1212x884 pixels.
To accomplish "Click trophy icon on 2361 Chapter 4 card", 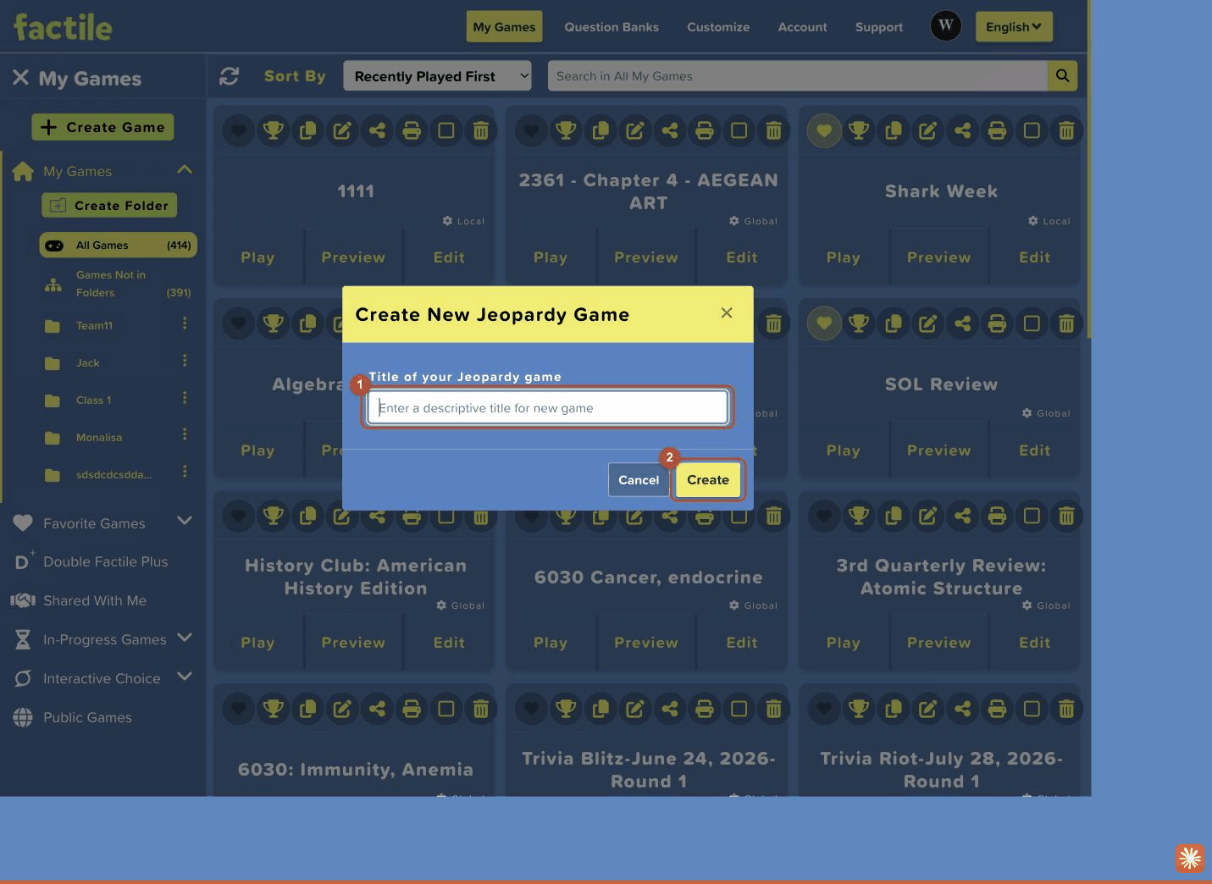I will pos(567,130).
